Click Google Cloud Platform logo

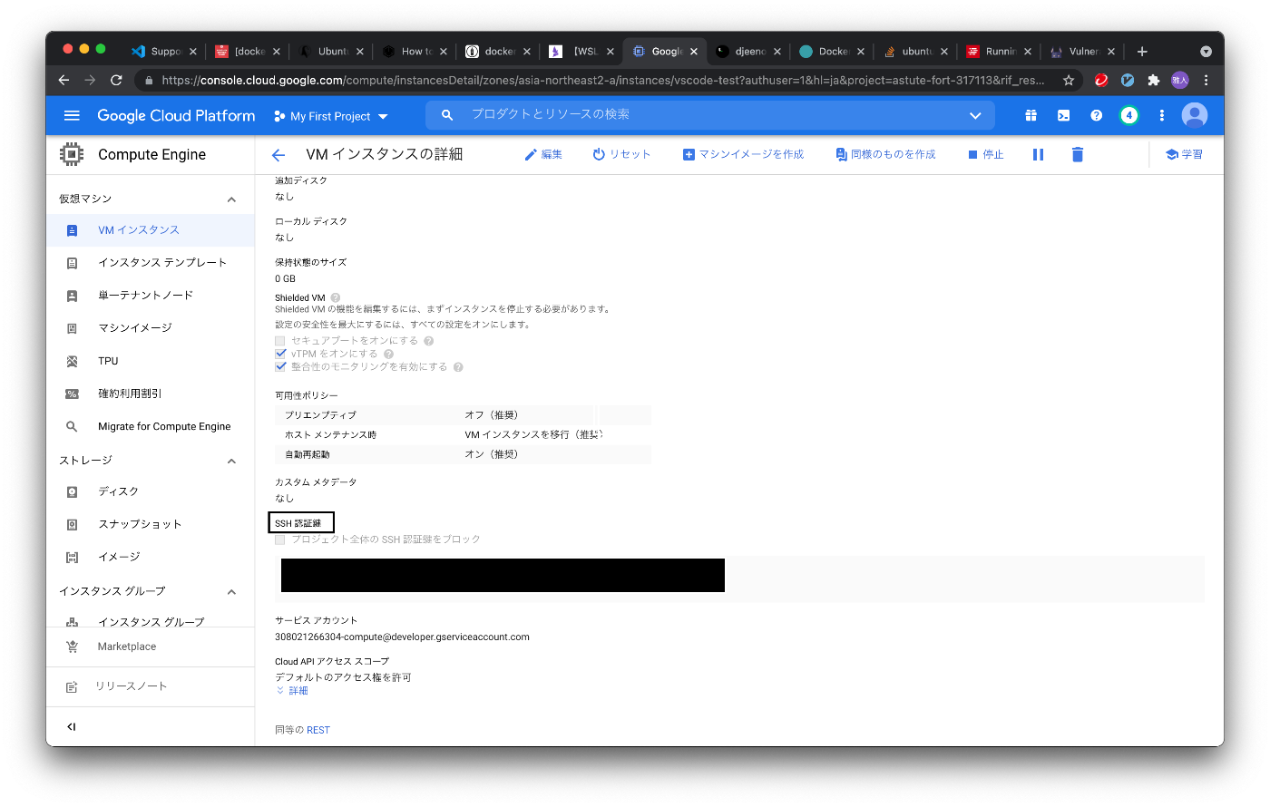[x=176, y=116]
